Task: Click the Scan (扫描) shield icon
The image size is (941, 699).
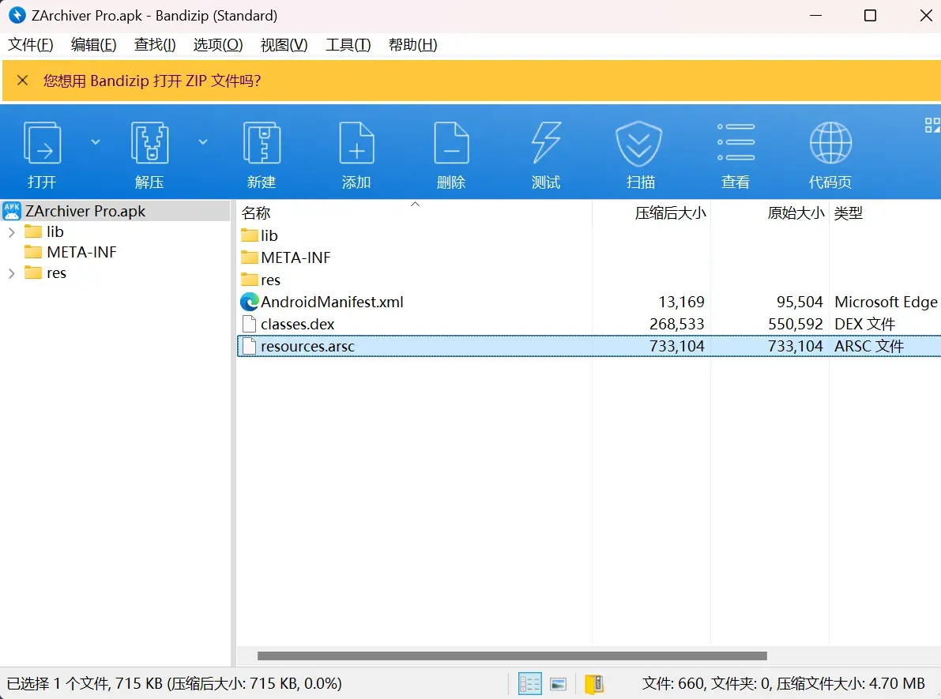Action: [x=639, y=143]
